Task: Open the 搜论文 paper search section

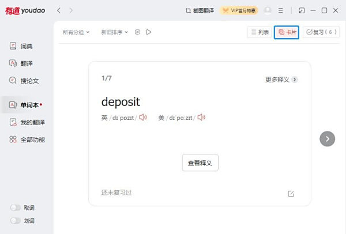Action: pyautogui.click(x=24, y=81)
